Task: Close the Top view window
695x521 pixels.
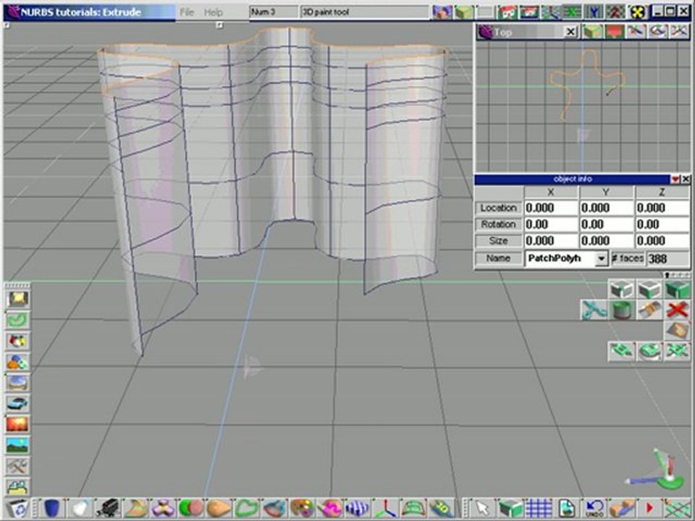Action: click(571, 32)
